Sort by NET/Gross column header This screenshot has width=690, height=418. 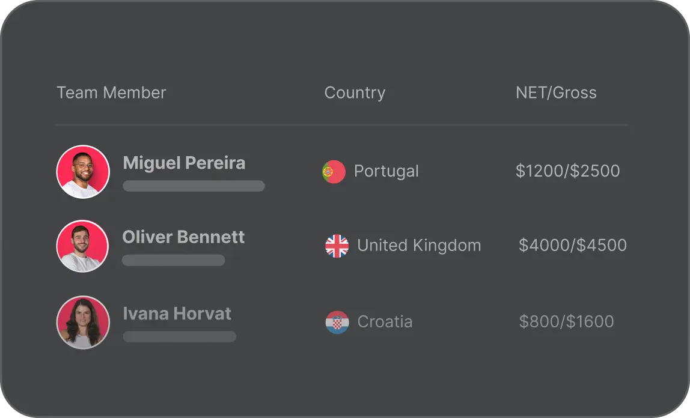coord(556,93)
